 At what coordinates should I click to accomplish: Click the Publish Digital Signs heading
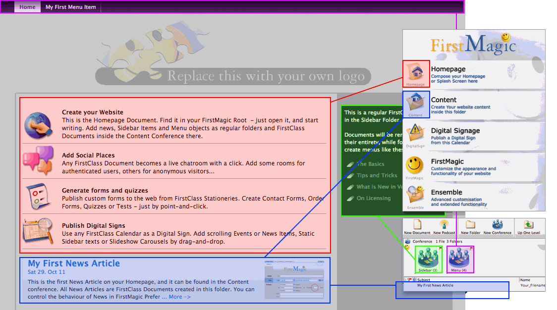tap(94, 225)
